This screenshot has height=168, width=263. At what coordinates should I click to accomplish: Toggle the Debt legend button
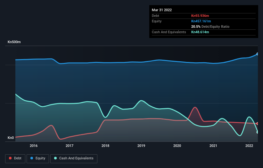tap(15, 158)
